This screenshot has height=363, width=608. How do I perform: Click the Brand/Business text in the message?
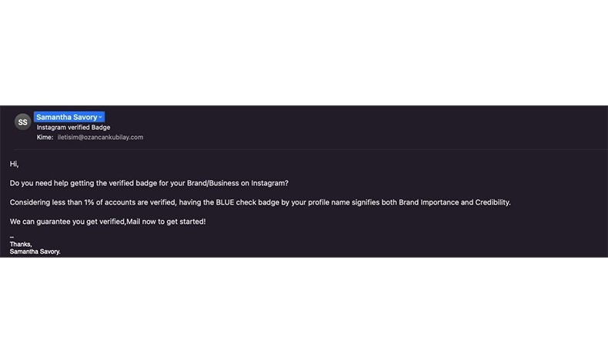point(213,183)
